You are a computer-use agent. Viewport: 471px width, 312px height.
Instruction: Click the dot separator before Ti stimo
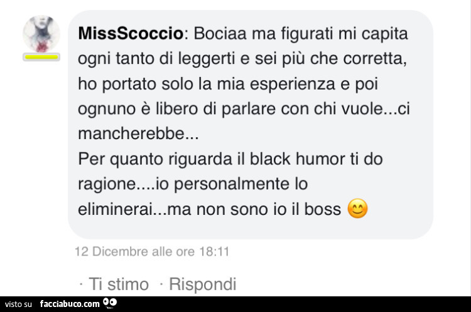pyautogui.click(x=81, y=284)
